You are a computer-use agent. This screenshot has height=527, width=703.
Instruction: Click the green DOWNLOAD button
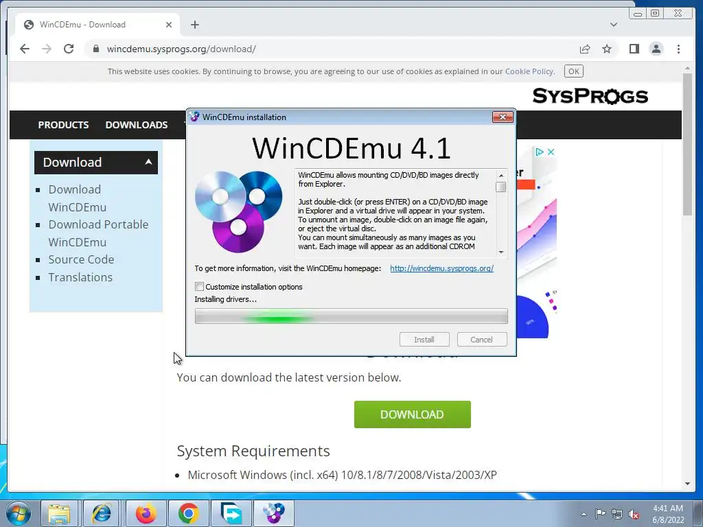pyautogui.click(x=412, y=414)
